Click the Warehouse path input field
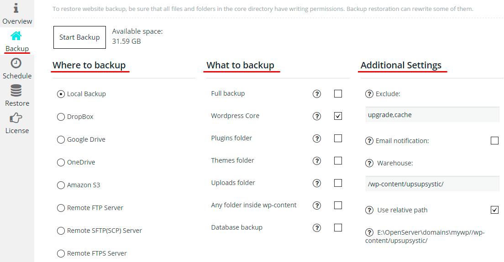 432,184
